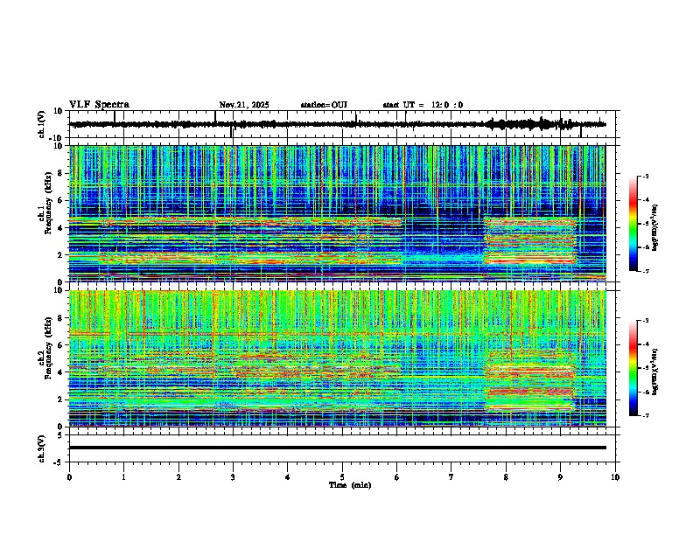
Task: Click the log(PSD) label beside ch.2 colorbar
Action: click(x=655, y=372)
